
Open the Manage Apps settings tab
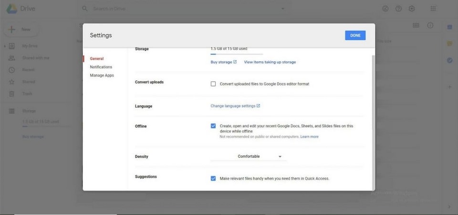point(102,75)
